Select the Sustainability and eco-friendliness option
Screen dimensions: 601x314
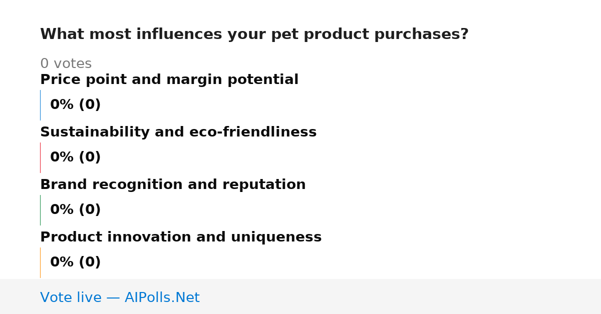[x=178, y=132]
